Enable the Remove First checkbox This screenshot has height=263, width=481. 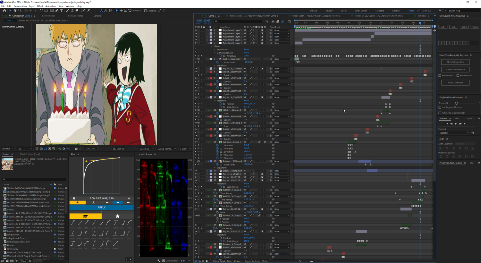(x=440, y=76)
